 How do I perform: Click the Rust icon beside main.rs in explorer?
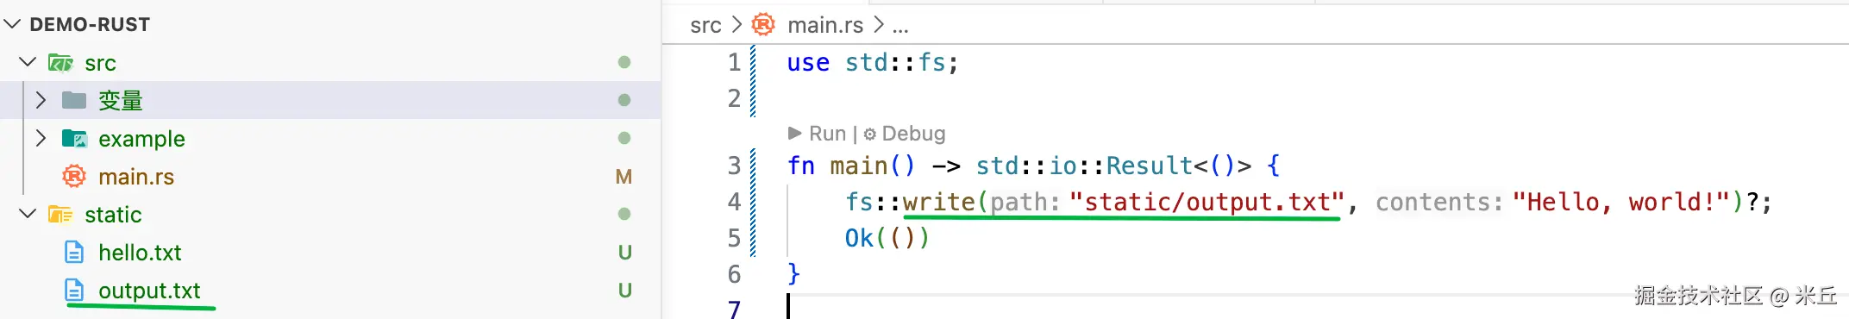tap(74, 176)
